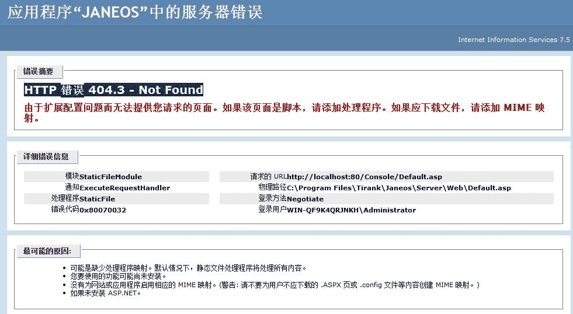Click the 详细错误信息 section label

(46, 156)
